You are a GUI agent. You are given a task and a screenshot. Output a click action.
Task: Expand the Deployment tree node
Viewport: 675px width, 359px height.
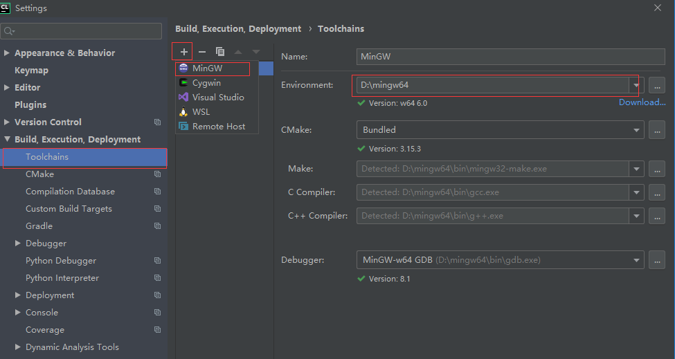point(17,295)
